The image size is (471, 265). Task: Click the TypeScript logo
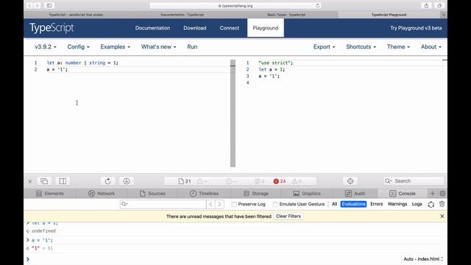pyautogui.click(x=52, y=28)
